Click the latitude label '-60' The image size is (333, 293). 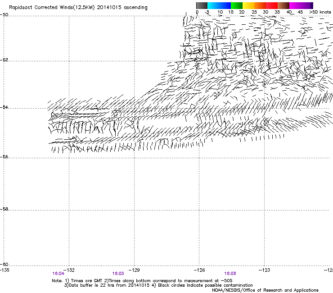point(4,265)
